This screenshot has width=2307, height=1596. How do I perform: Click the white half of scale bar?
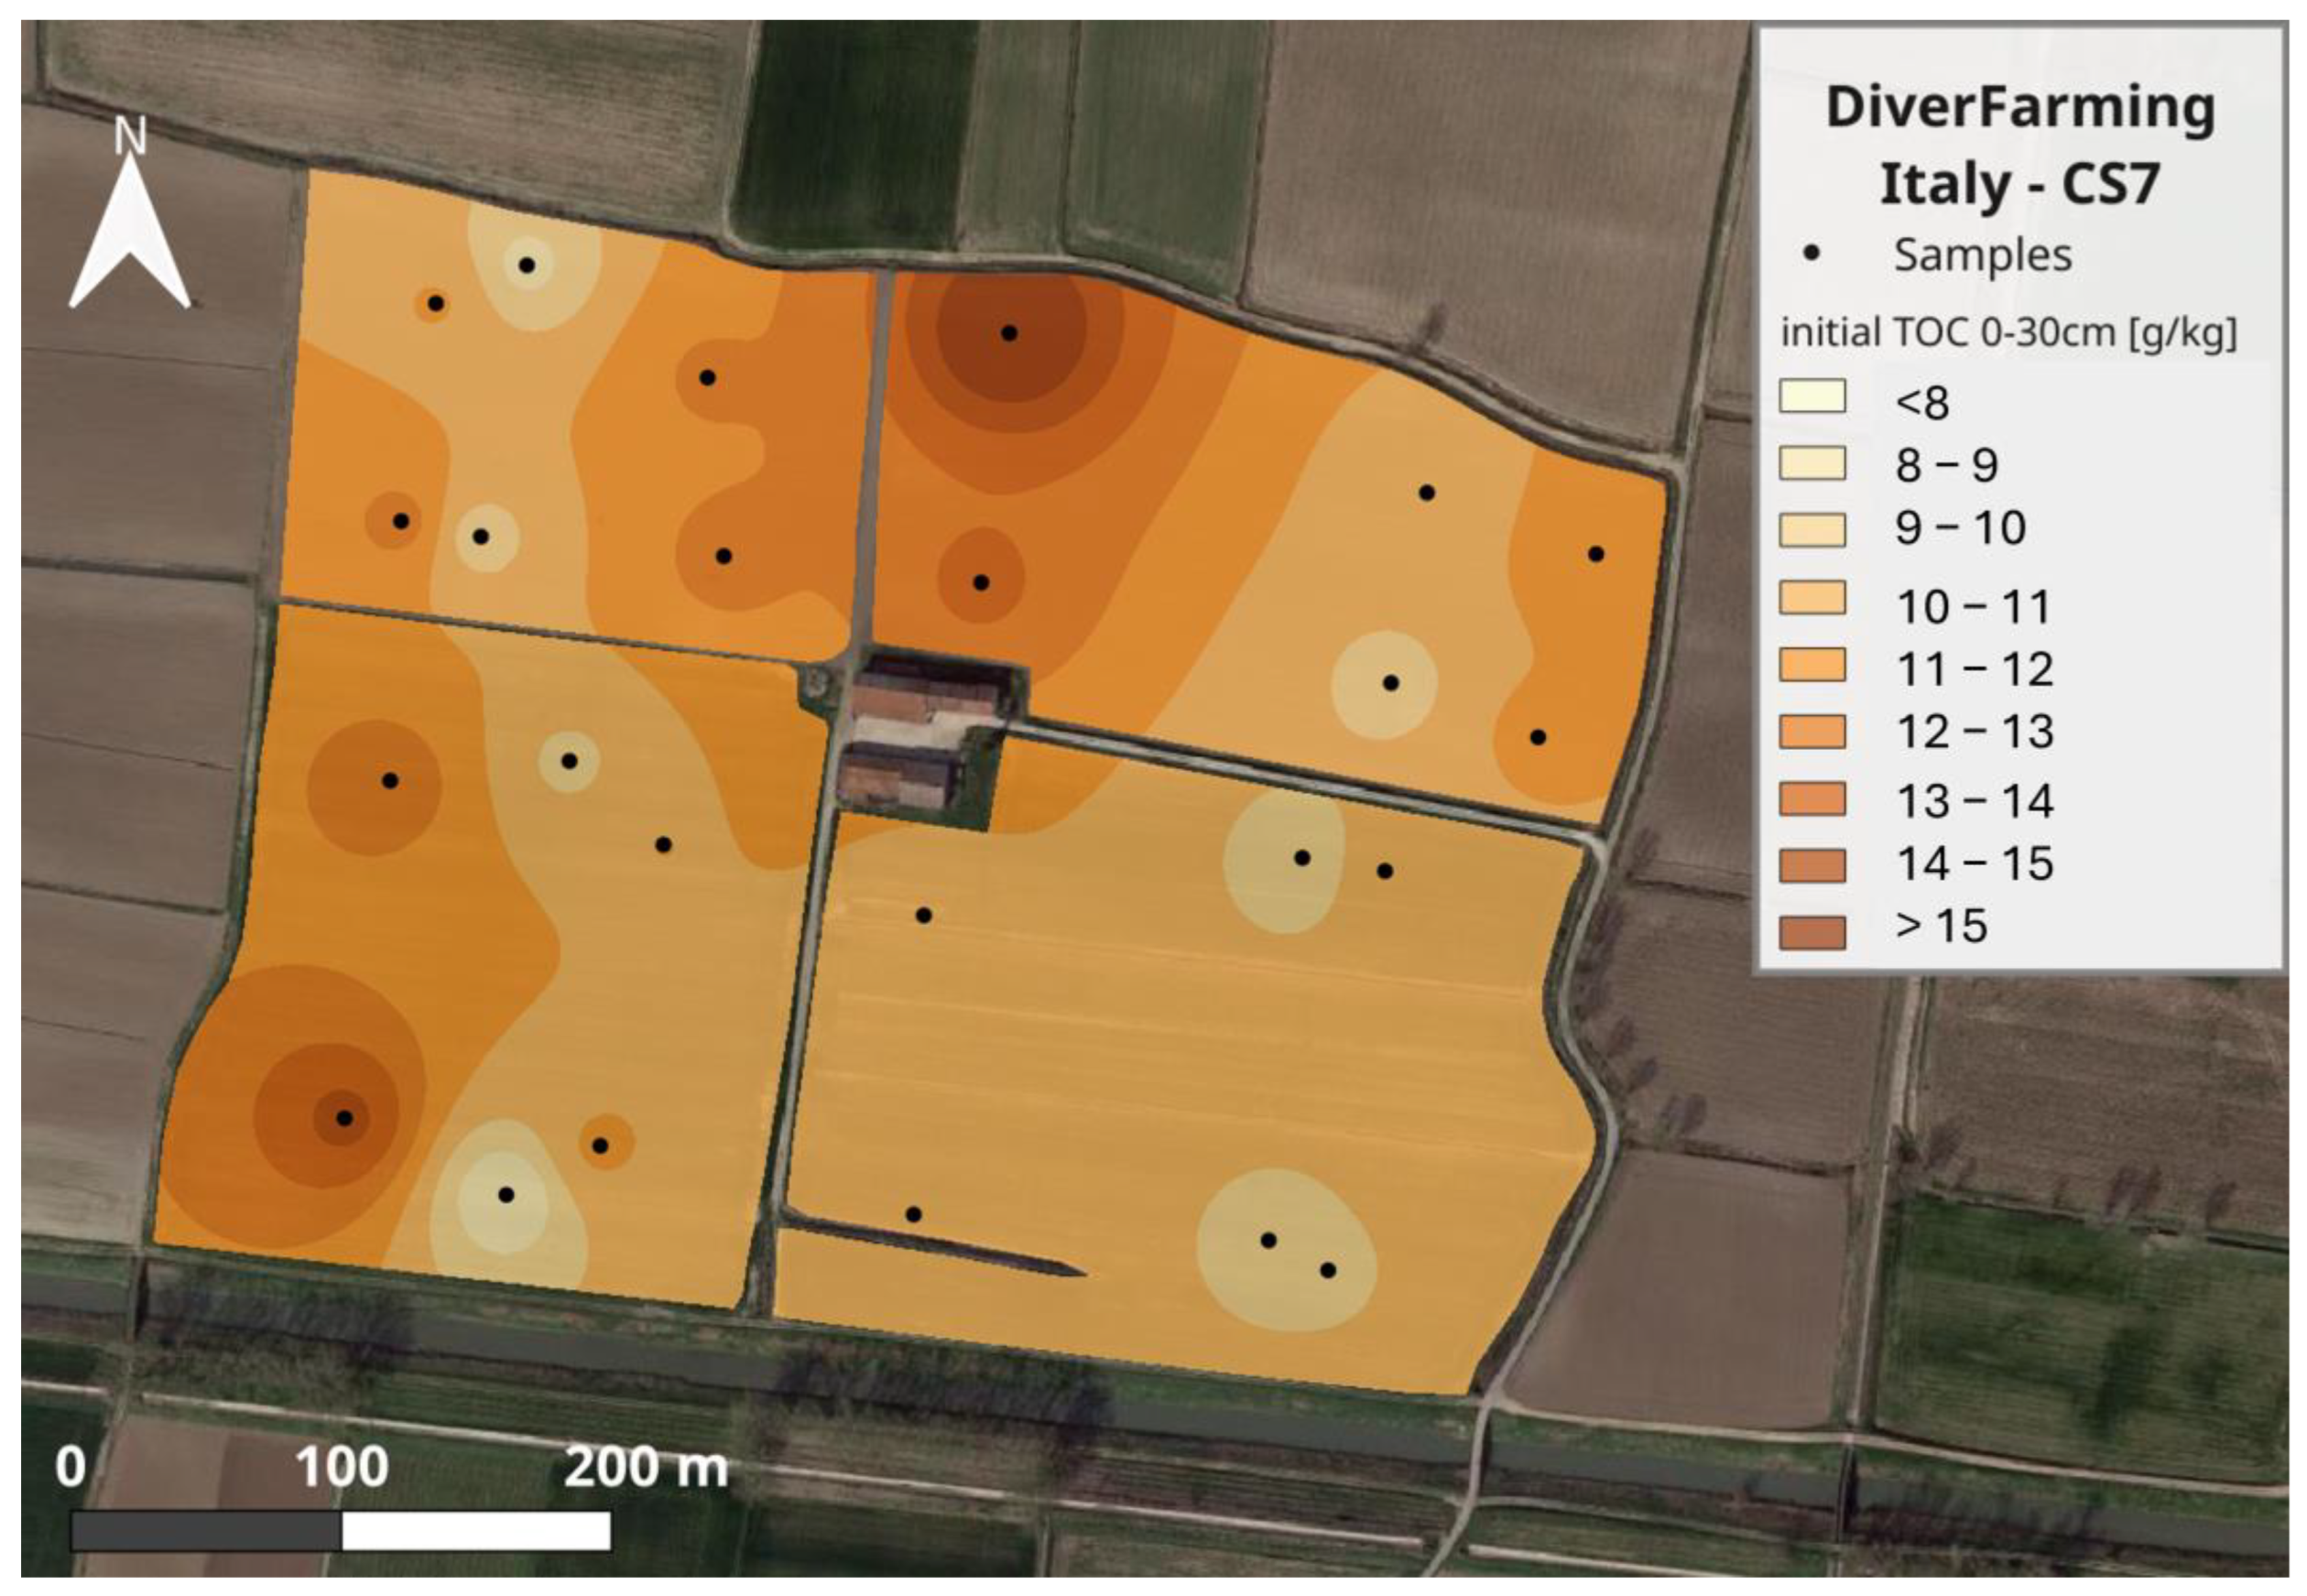476,1531
